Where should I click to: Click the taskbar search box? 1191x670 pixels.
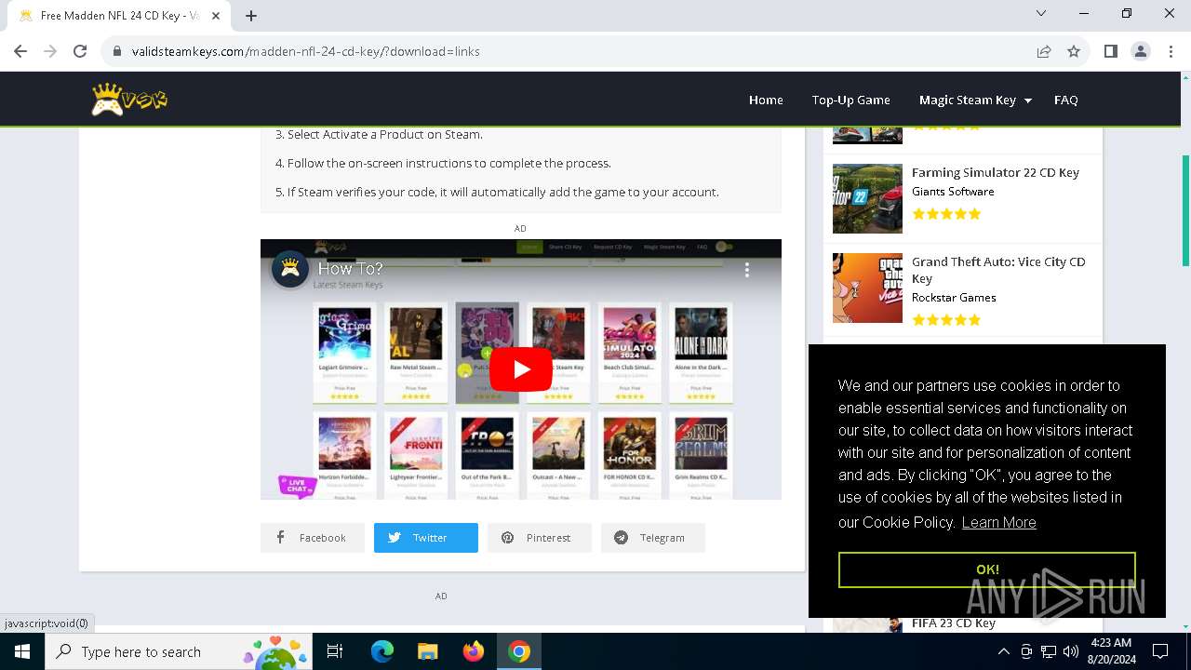(x=179, y=651)
